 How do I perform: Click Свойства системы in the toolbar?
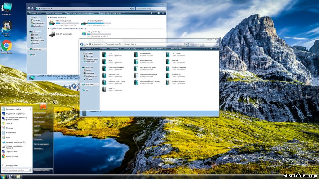(x=54, y=13)
